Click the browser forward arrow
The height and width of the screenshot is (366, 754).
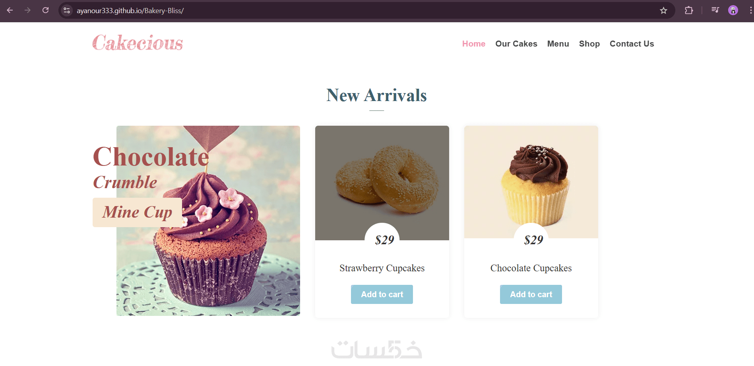click(x=27, y=10)
